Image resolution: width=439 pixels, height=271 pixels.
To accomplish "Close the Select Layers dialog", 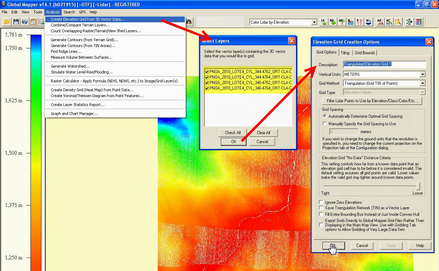I will [x=292, y=41].
